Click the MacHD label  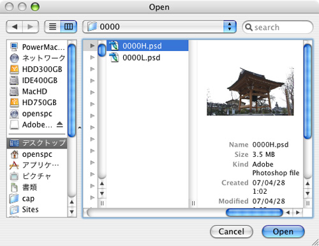(34, 91)
